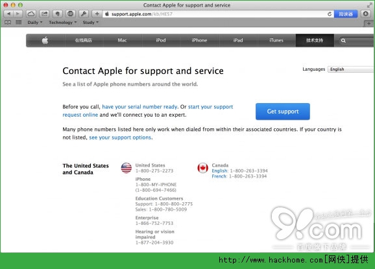Click the round extension icon left of the key

[x=70, y=14]
